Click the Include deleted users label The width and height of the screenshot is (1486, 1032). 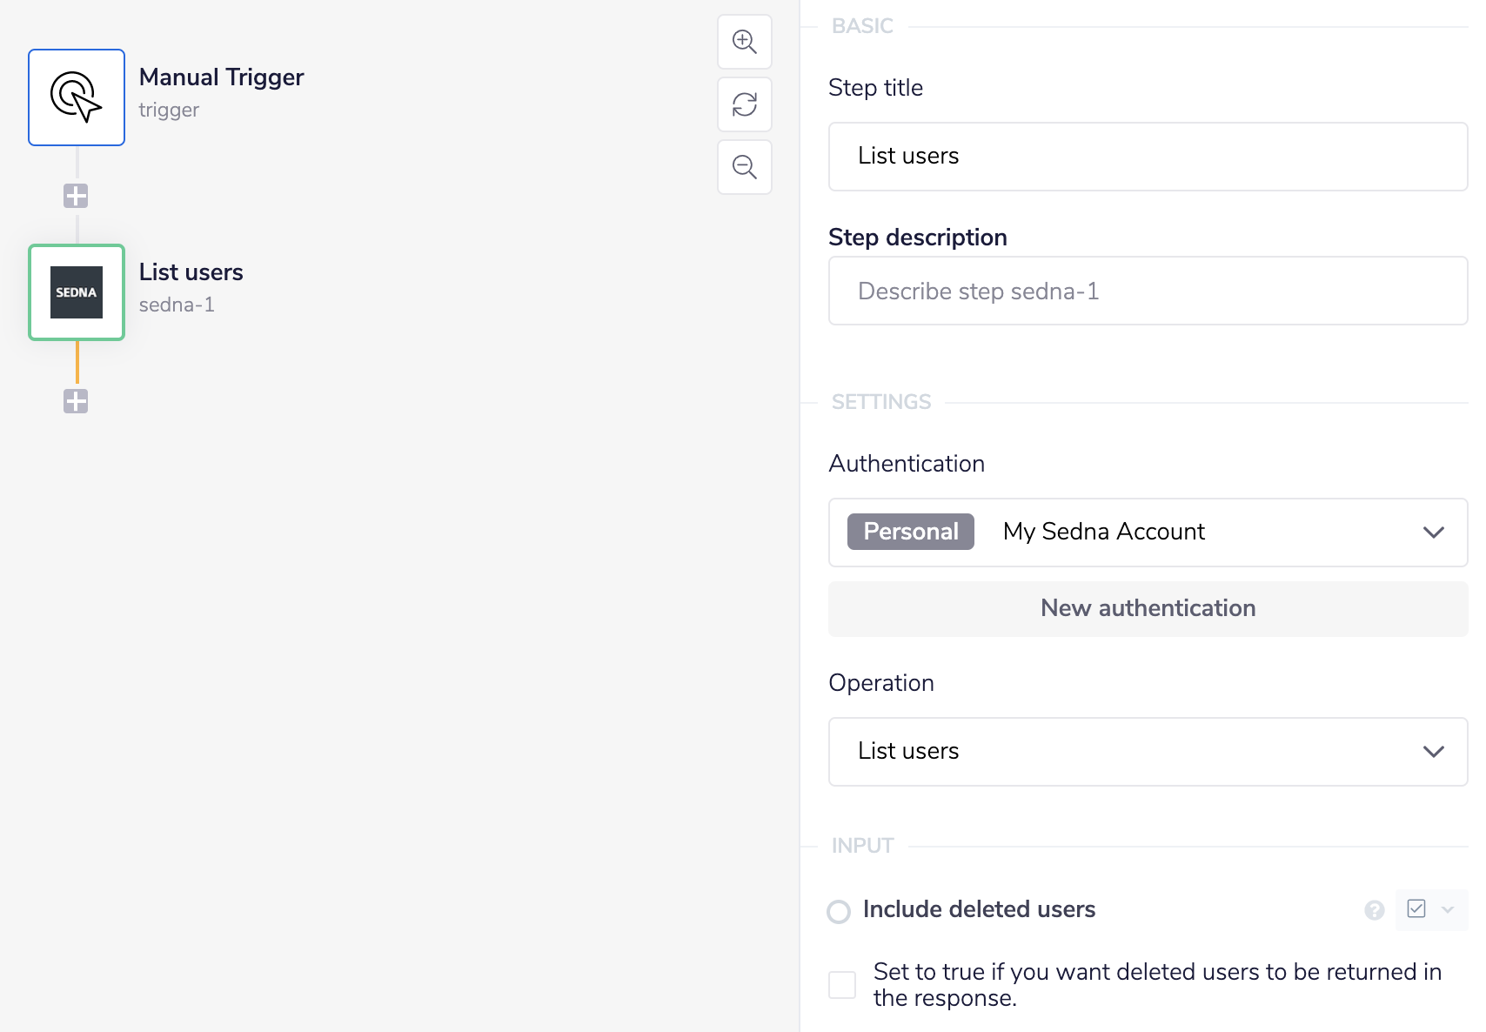pos(979,909)
